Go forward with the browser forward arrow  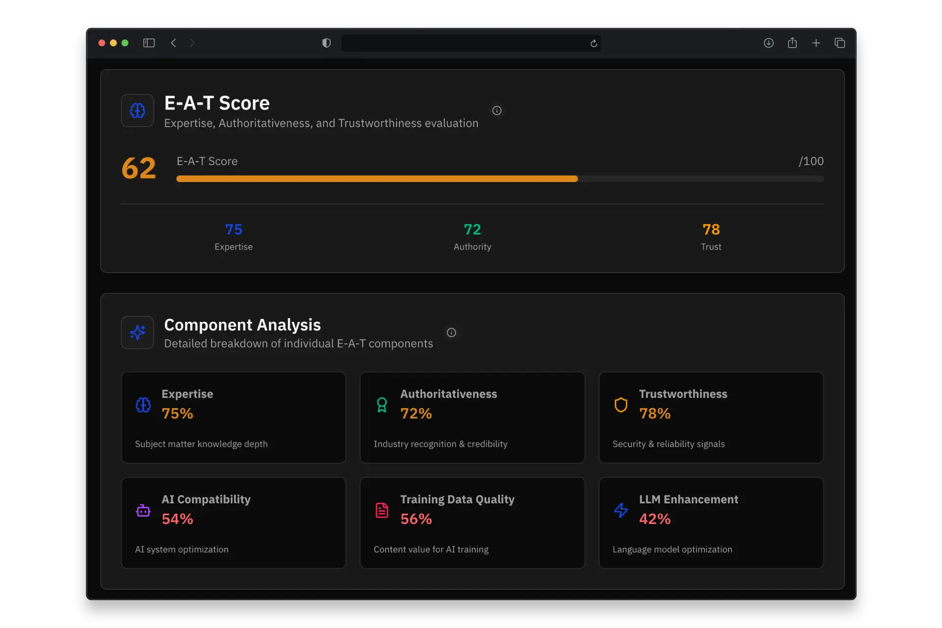coord(192,43)
